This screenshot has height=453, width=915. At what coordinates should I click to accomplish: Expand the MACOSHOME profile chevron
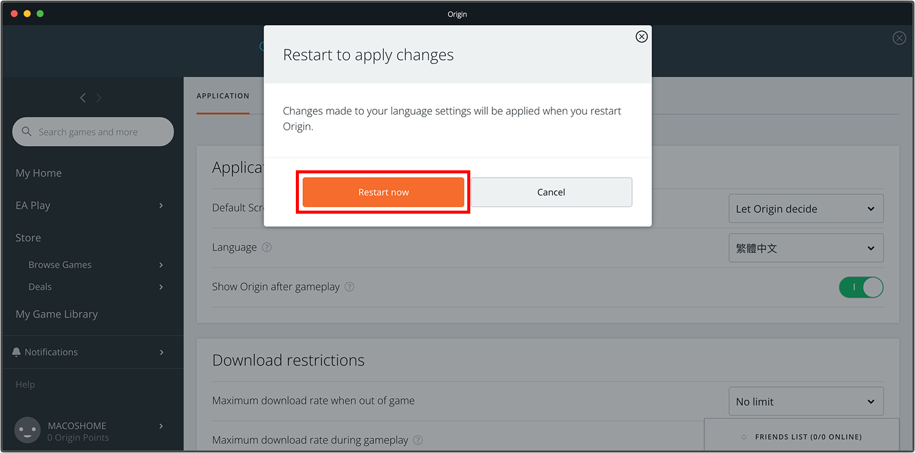[x=161, y=426]
